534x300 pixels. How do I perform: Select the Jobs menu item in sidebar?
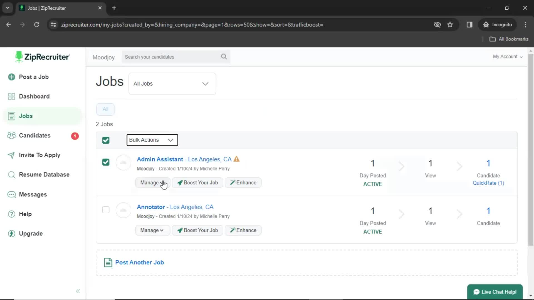tap(26, 116)
